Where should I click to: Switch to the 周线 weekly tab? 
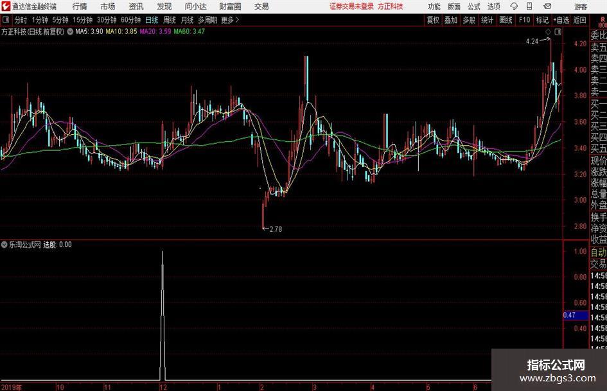click(x=170, y=20)
